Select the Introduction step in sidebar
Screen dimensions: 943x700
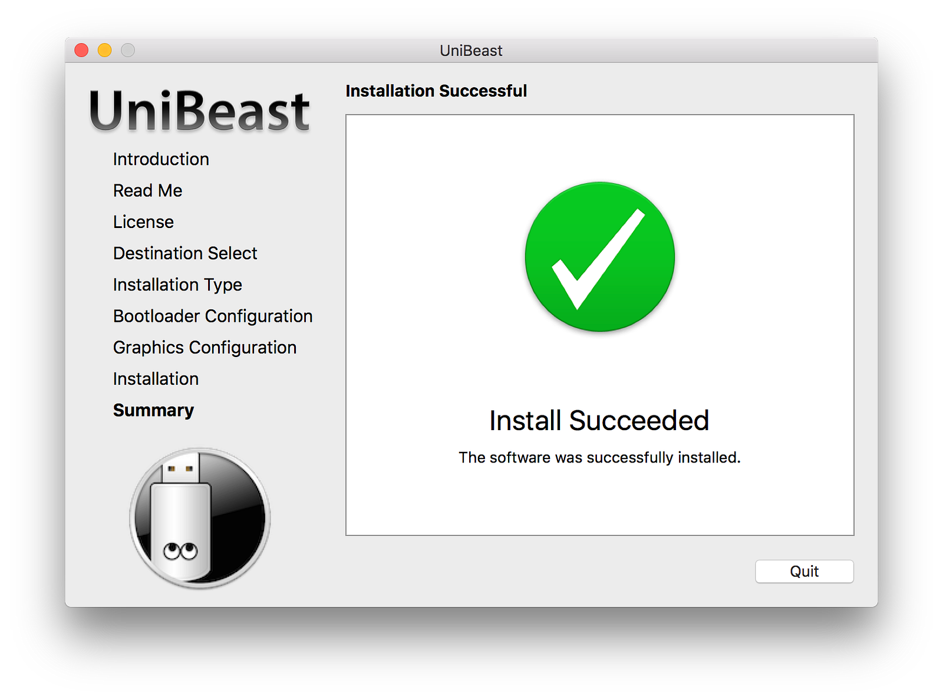(161, 159)
